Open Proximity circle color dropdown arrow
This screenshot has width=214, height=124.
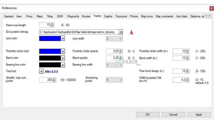tap(63, 51)
